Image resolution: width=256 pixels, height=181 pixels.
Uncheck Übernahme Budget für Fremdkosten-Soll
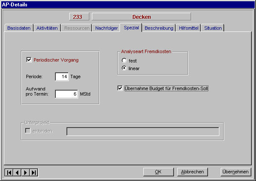point(120,88)
